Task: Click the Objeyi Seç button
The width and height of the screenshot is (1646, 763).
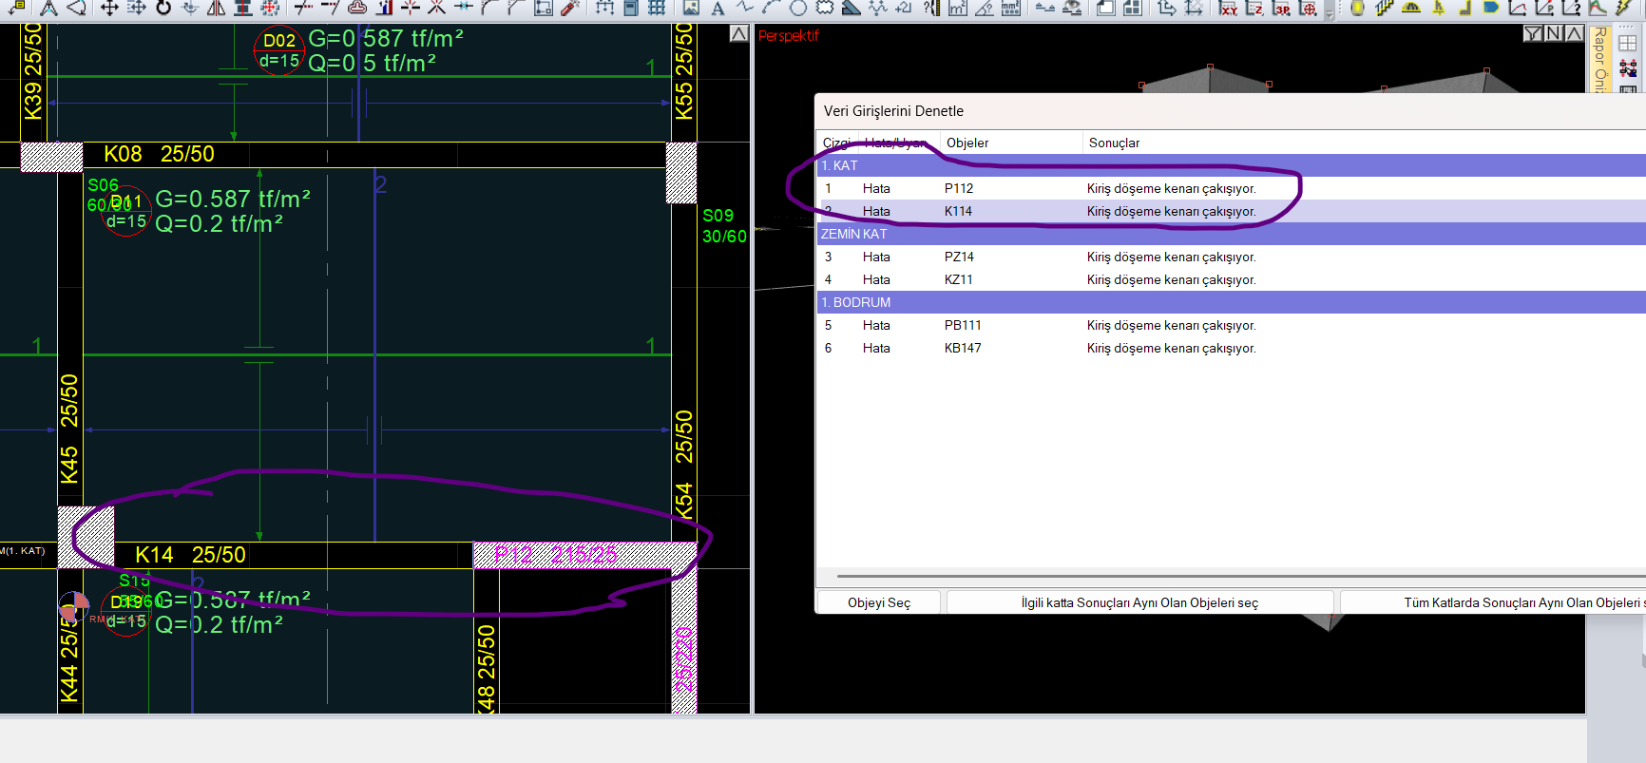Action: coord(878,602)
